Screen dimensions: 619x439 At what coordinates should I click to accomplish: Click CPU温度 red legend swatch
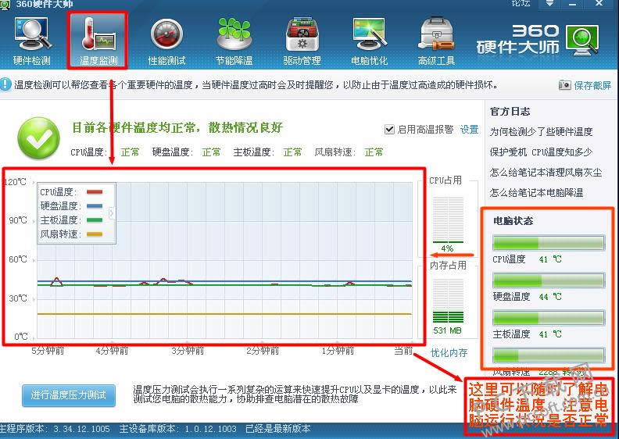click(95, 192)
